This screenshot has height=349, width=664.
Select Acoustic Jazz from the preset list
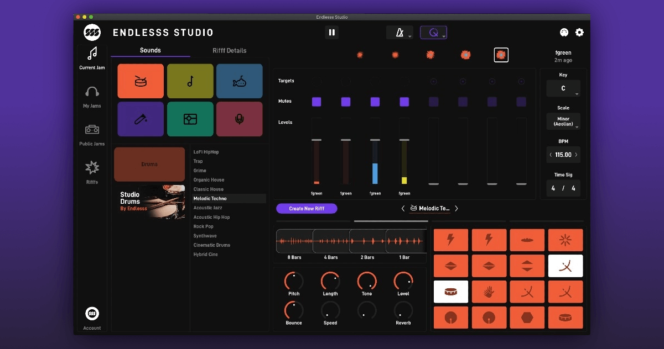207,208
